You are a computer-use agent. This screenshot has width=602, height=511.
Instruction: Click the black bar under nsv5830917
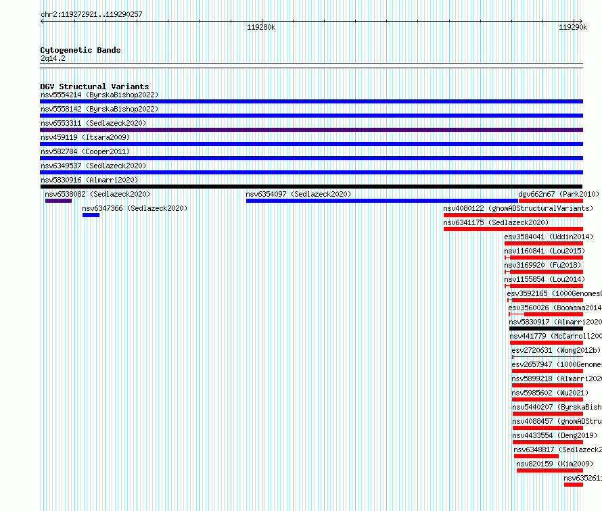click(547, 328)
